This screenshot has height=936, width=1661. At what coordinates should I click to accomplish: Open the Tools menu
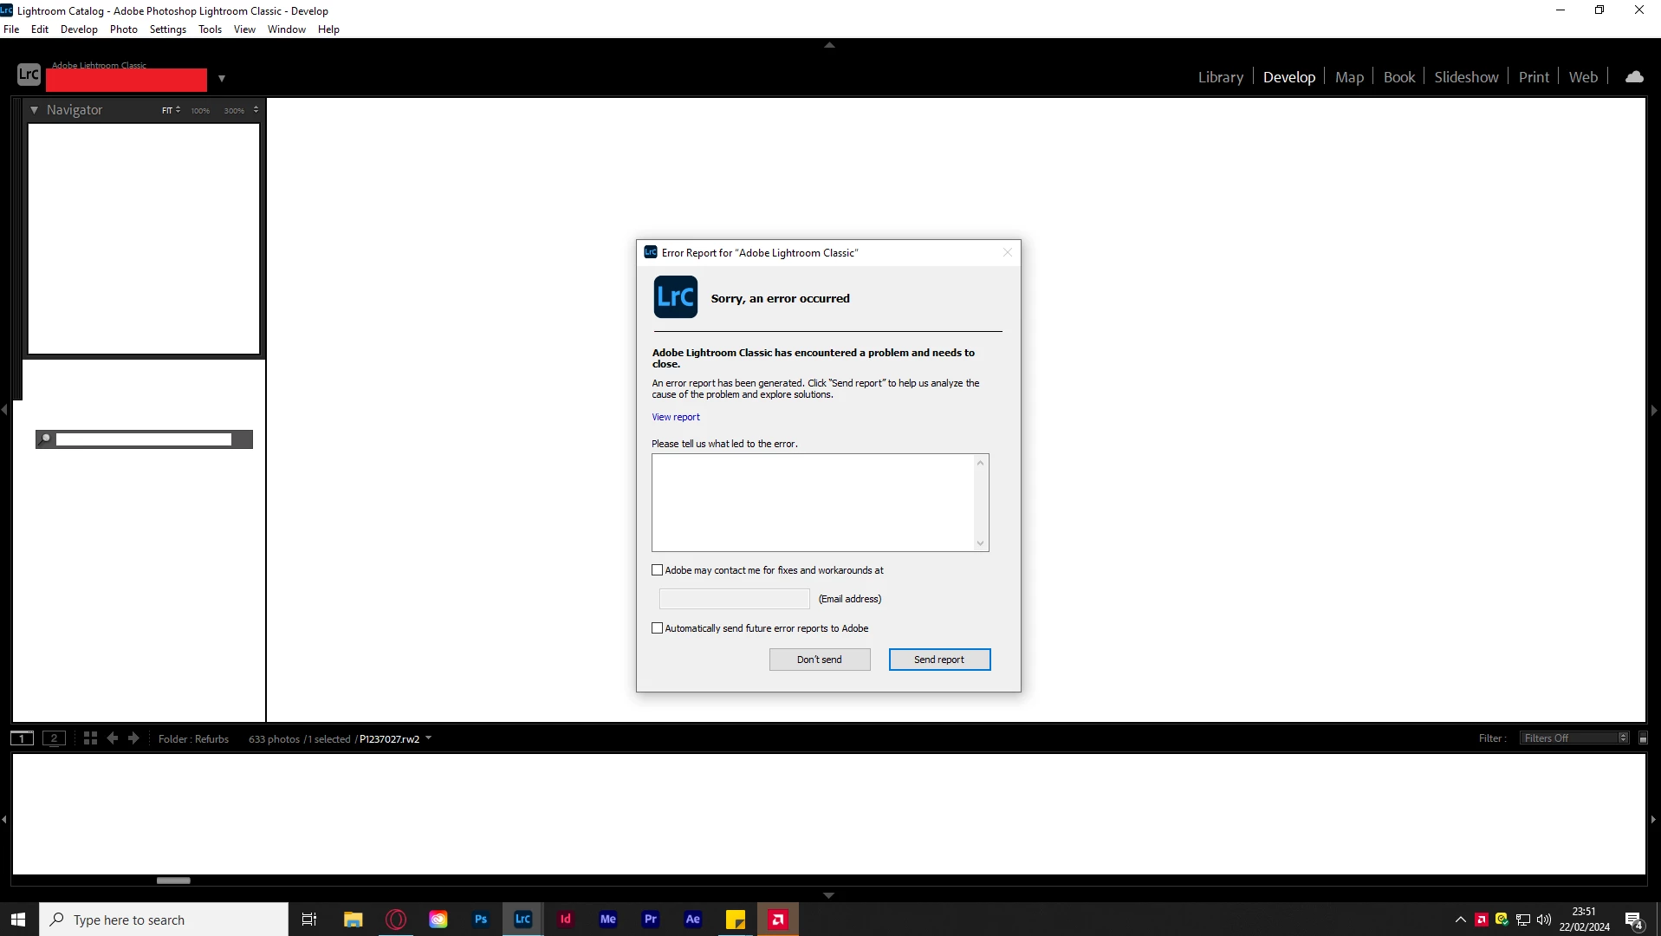[x=211, y=29]
